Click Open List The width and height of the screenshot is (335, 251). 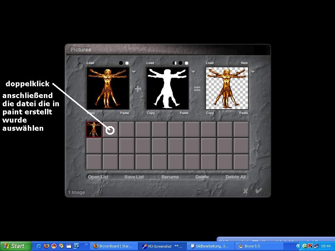(x=98, y=177)
